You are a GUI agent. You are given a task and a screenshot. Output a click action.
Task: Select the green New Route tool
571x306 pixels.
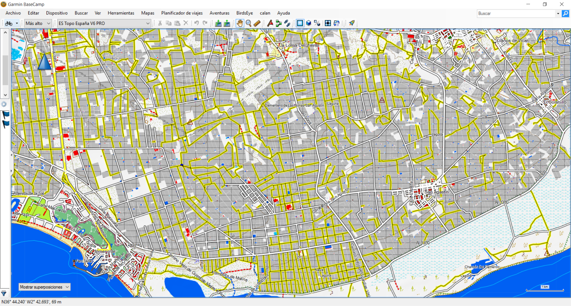(279, 23)
